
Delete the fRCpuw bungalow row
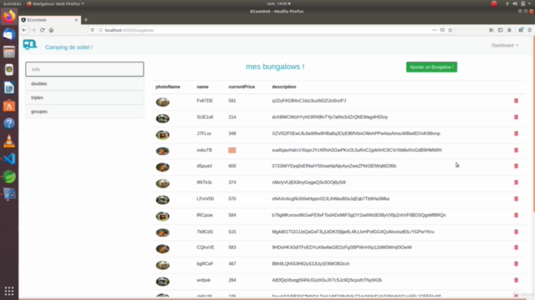point(516,215)
